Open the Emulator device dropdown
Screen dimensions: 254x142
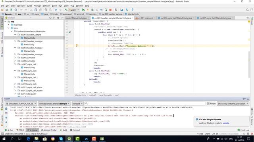click(21, 104)
